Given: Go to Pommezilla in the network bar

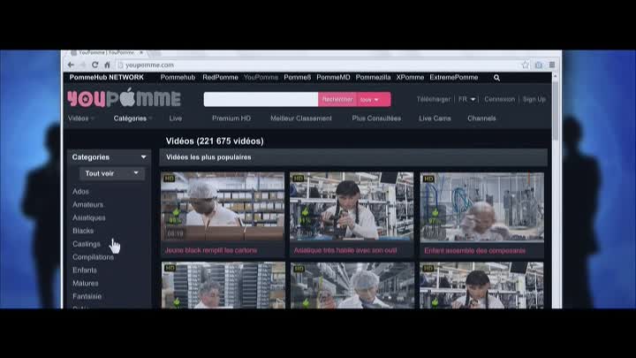Looking at the screenshot, I should pos(373,77).
